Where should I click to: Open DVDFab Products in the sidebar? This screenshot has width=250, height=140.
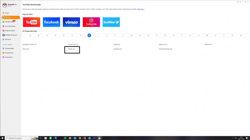point(11,35)
